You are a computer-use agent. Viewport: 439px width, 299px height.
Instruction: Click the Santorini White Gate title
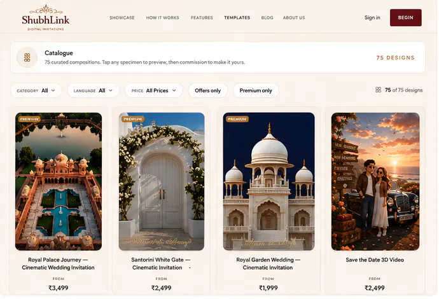click(161, 264)
